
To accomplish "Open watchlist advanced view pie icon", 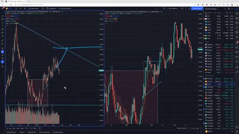I will [x=229, y=9].
